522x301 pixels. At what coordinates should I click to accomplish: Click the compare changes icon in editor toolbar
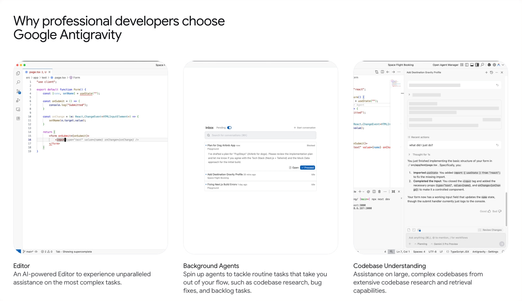tap(377, 72)
